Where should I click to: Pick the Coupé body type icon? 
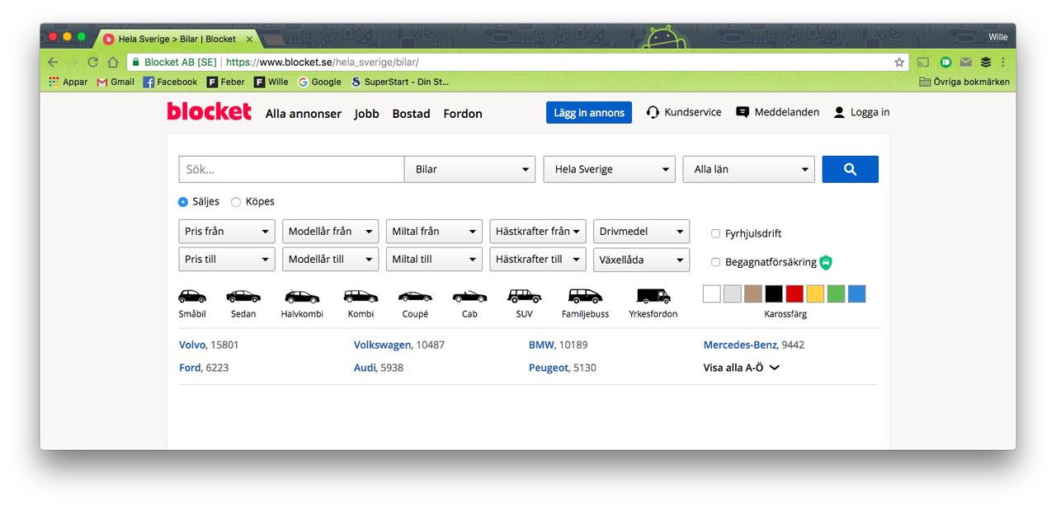pyautogui.click(x=415, y=296)
